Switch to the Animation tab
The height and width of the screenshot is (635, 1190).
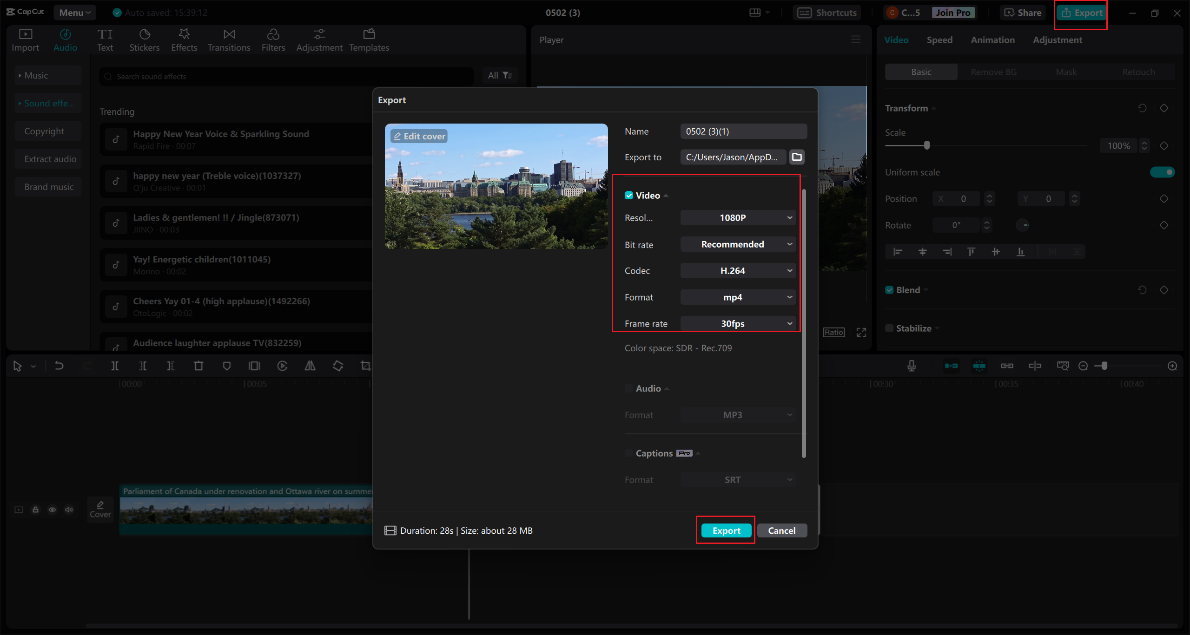(x=993, y=40)
